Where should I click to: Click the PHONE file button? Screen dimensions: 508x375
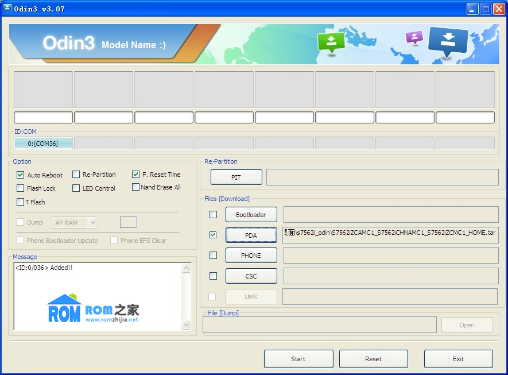pyautogui.click(x=251, y=256)
